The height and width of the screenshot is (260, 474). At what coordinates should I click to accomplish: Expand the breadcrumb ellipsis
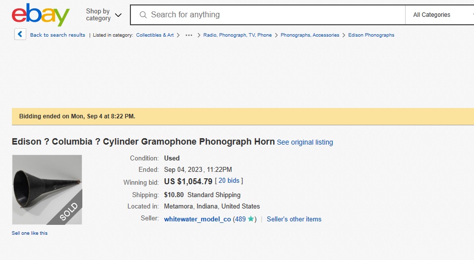click(x=189, y=35)
